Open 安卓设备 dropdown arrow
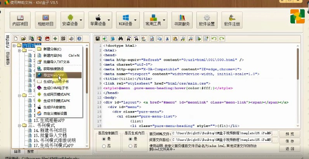Viewport: 309px width, 159px height. [x=81, y=20]
